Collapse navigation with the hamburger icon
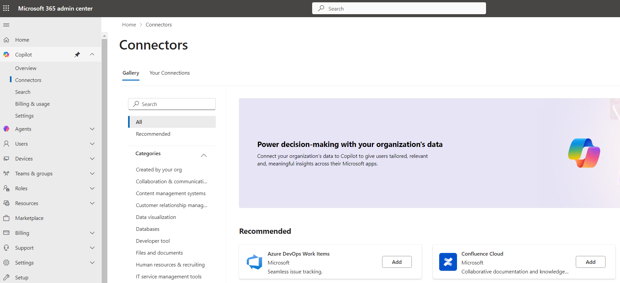This screenshot has height=283, width=620. coord(6,25)
